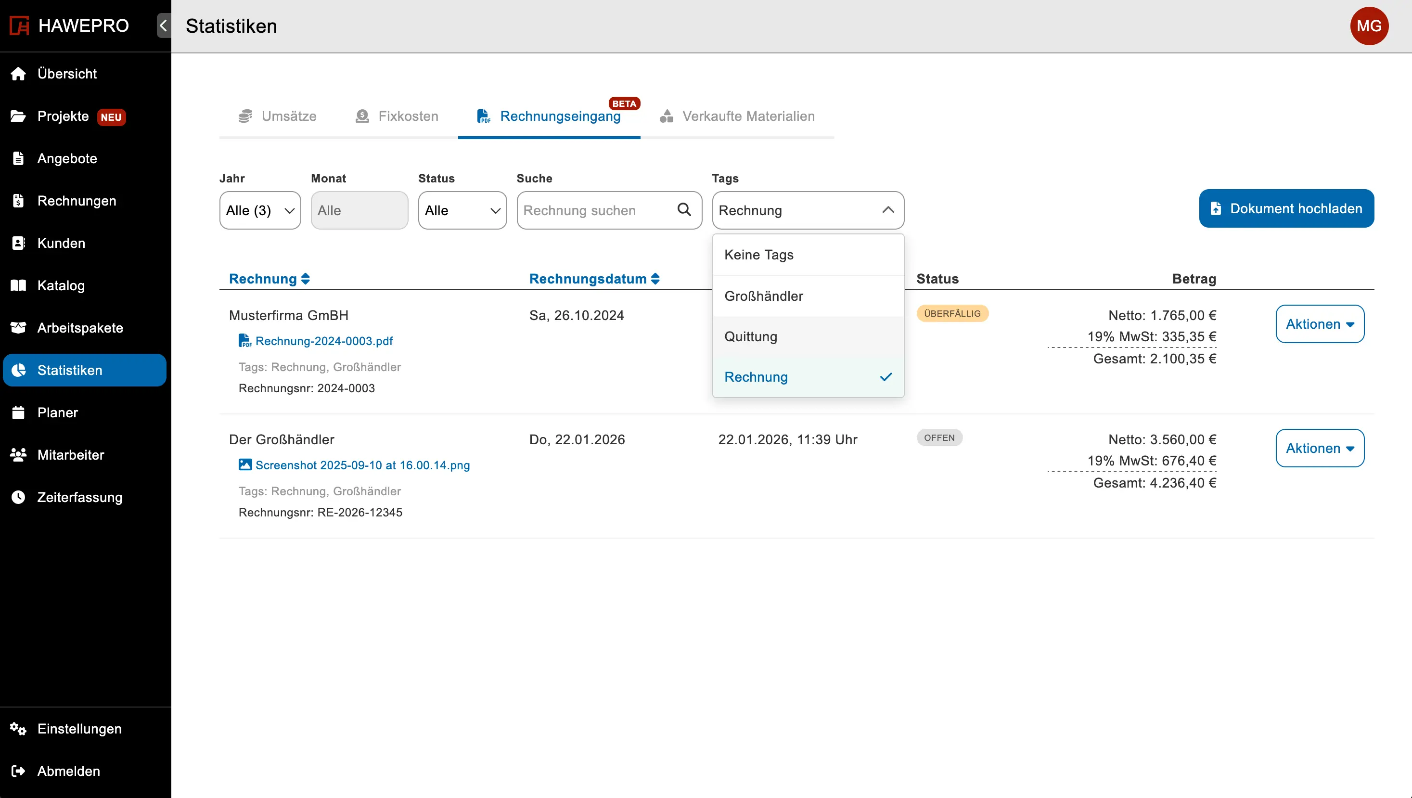Click the Dokument hochladen button
This screenshot has height=798, width=1412.
coord(1286,209)
